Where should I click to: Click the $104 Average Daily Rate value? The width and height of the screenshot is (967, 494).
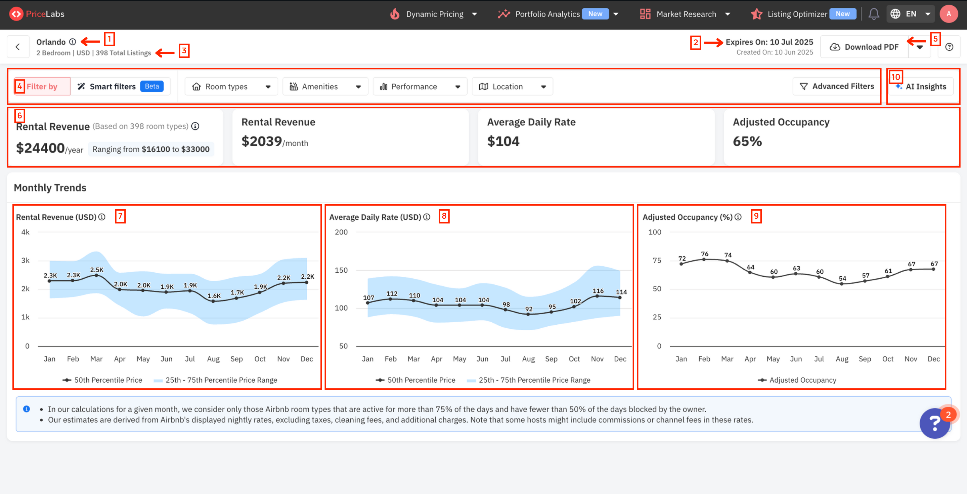point(503,141)
